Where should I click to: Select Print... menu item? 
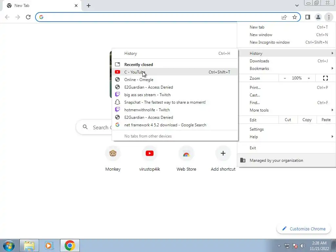tap(286, 87)
